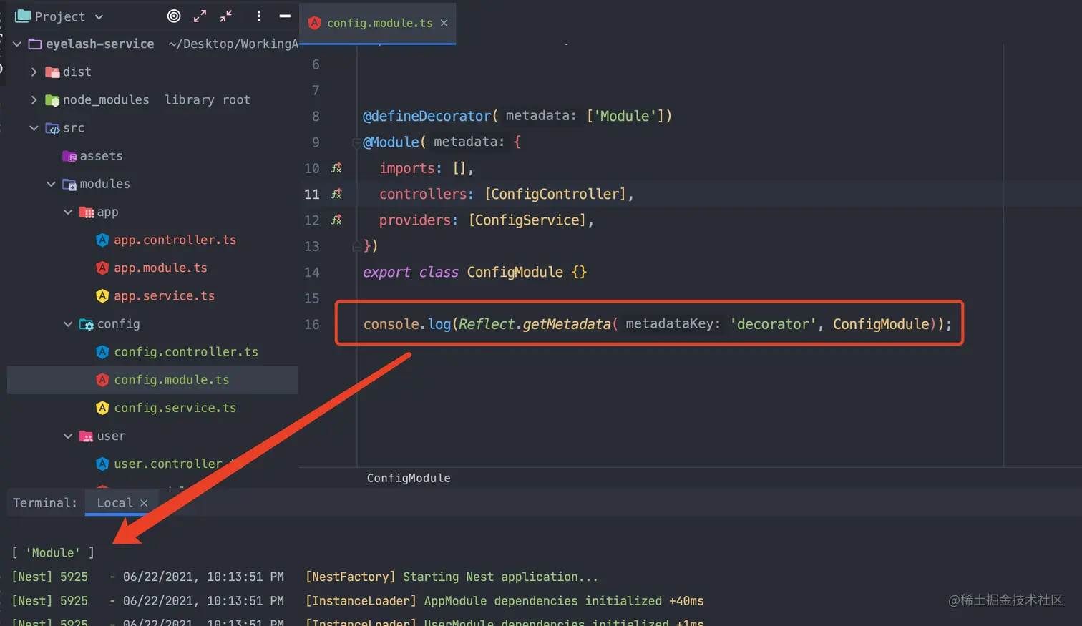Switch to config.module.ts editor tab
The width and height of the screenshot is (1082, 626).
[x=379, y=23]
